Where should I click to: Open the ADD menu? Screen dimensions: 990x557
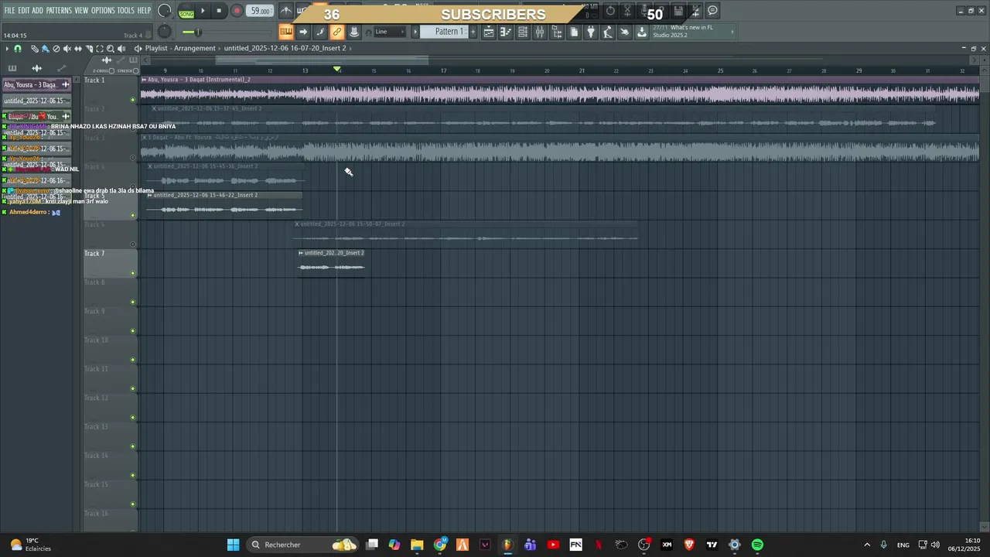(37, 11)
